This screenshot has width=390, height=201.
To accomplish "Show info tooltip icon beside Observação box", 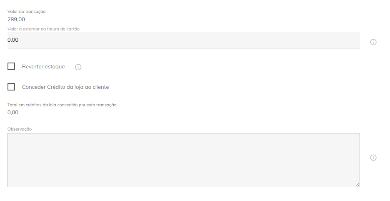I will (373, 158).
